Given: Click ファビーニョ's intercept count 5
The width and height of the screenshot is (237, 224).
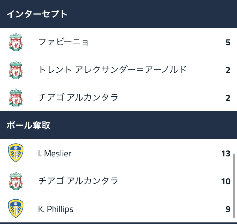Looking at the screenshot, I should point(228,42).
